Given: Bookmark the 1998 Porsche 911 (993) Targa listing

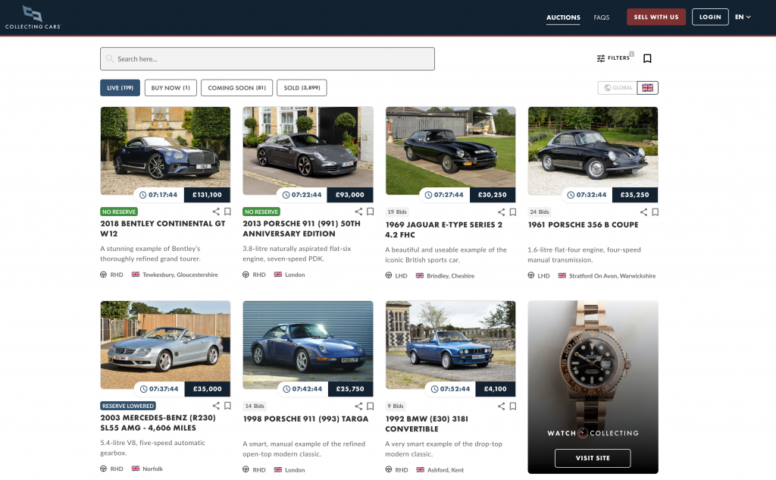Looking at the screenshot, I should pyautogui.click(x=370, y=406).
